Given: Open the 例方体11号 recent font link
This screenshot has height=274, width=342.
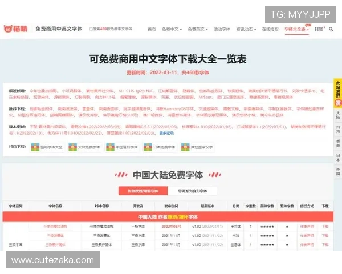Looking at the screenshot, I should pos(105,97).
